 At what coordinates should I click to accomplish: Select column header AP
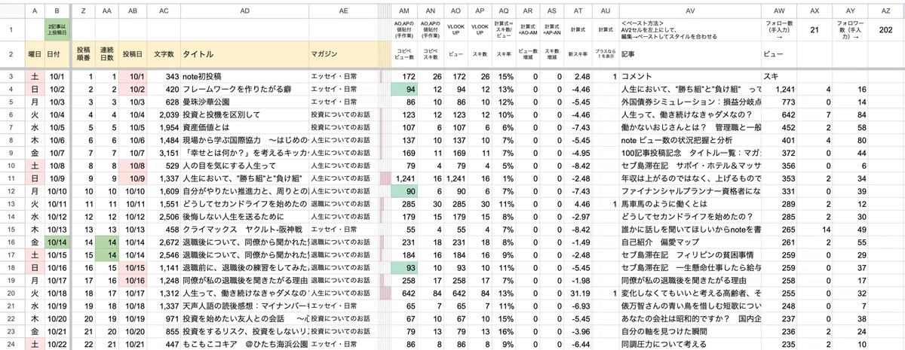point(480,11)
